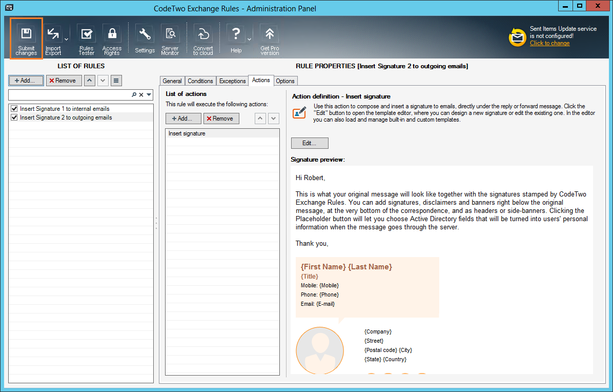This screenshot has width=613, height=392.
Task: Click the CodeTwo application icon in title bar
Action: coord(9,7)
